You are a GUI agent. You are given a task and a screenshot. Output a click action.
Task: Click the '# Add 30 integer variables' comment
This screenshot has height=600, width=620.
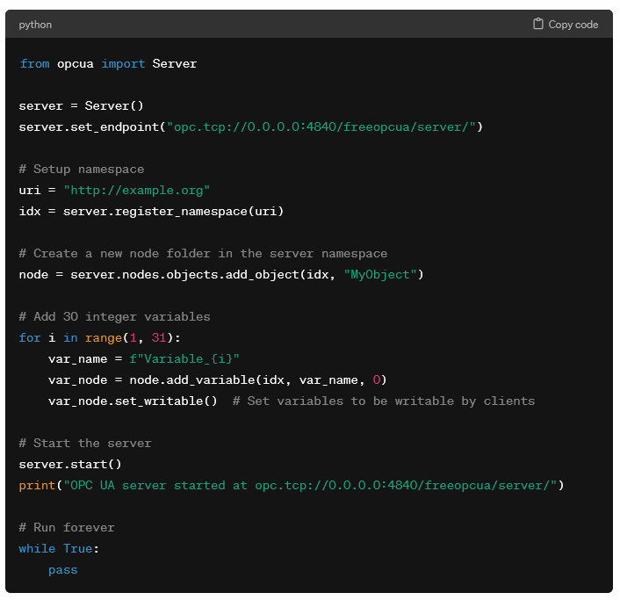point(115,317)
